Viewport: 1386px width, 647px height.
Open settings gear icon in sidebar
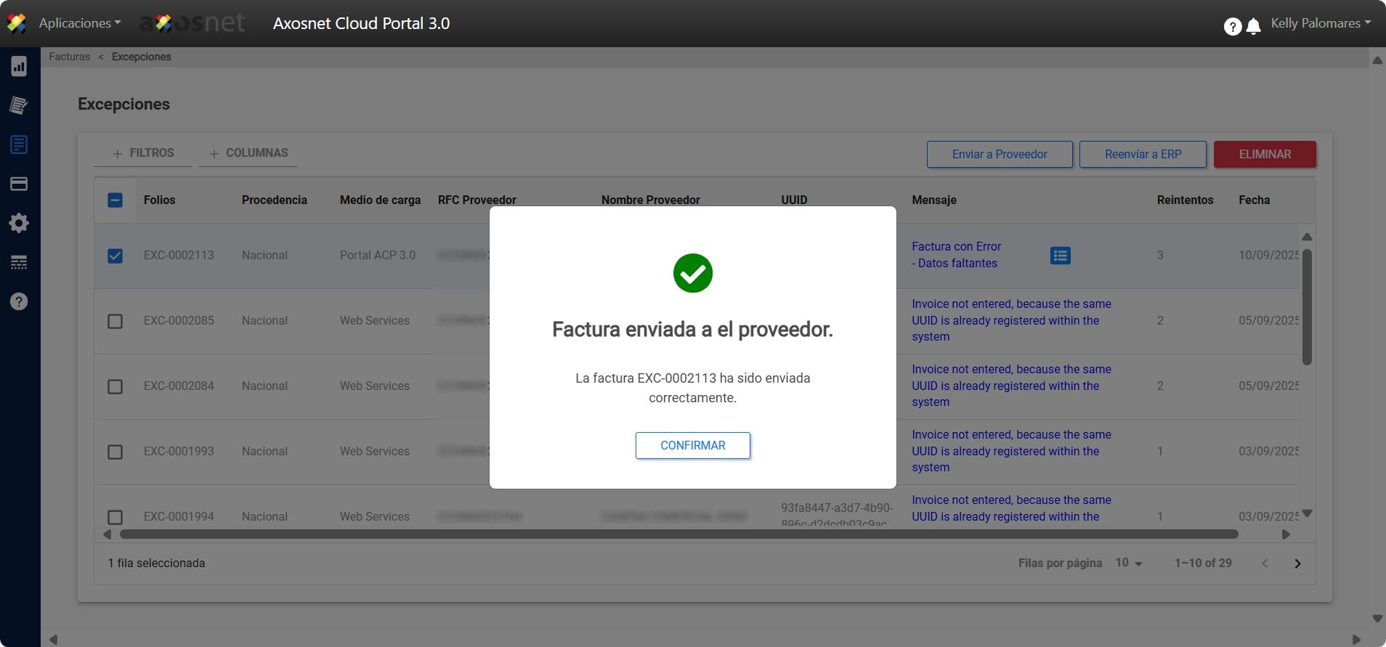19,223
